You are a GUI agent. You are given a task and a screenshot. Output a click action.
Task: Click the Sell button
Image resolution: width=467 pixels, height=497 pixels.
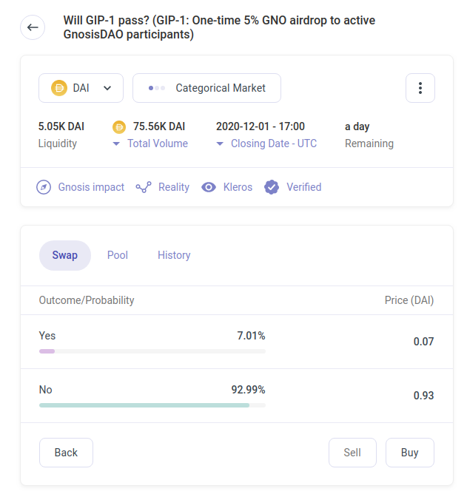coord(352,453)
